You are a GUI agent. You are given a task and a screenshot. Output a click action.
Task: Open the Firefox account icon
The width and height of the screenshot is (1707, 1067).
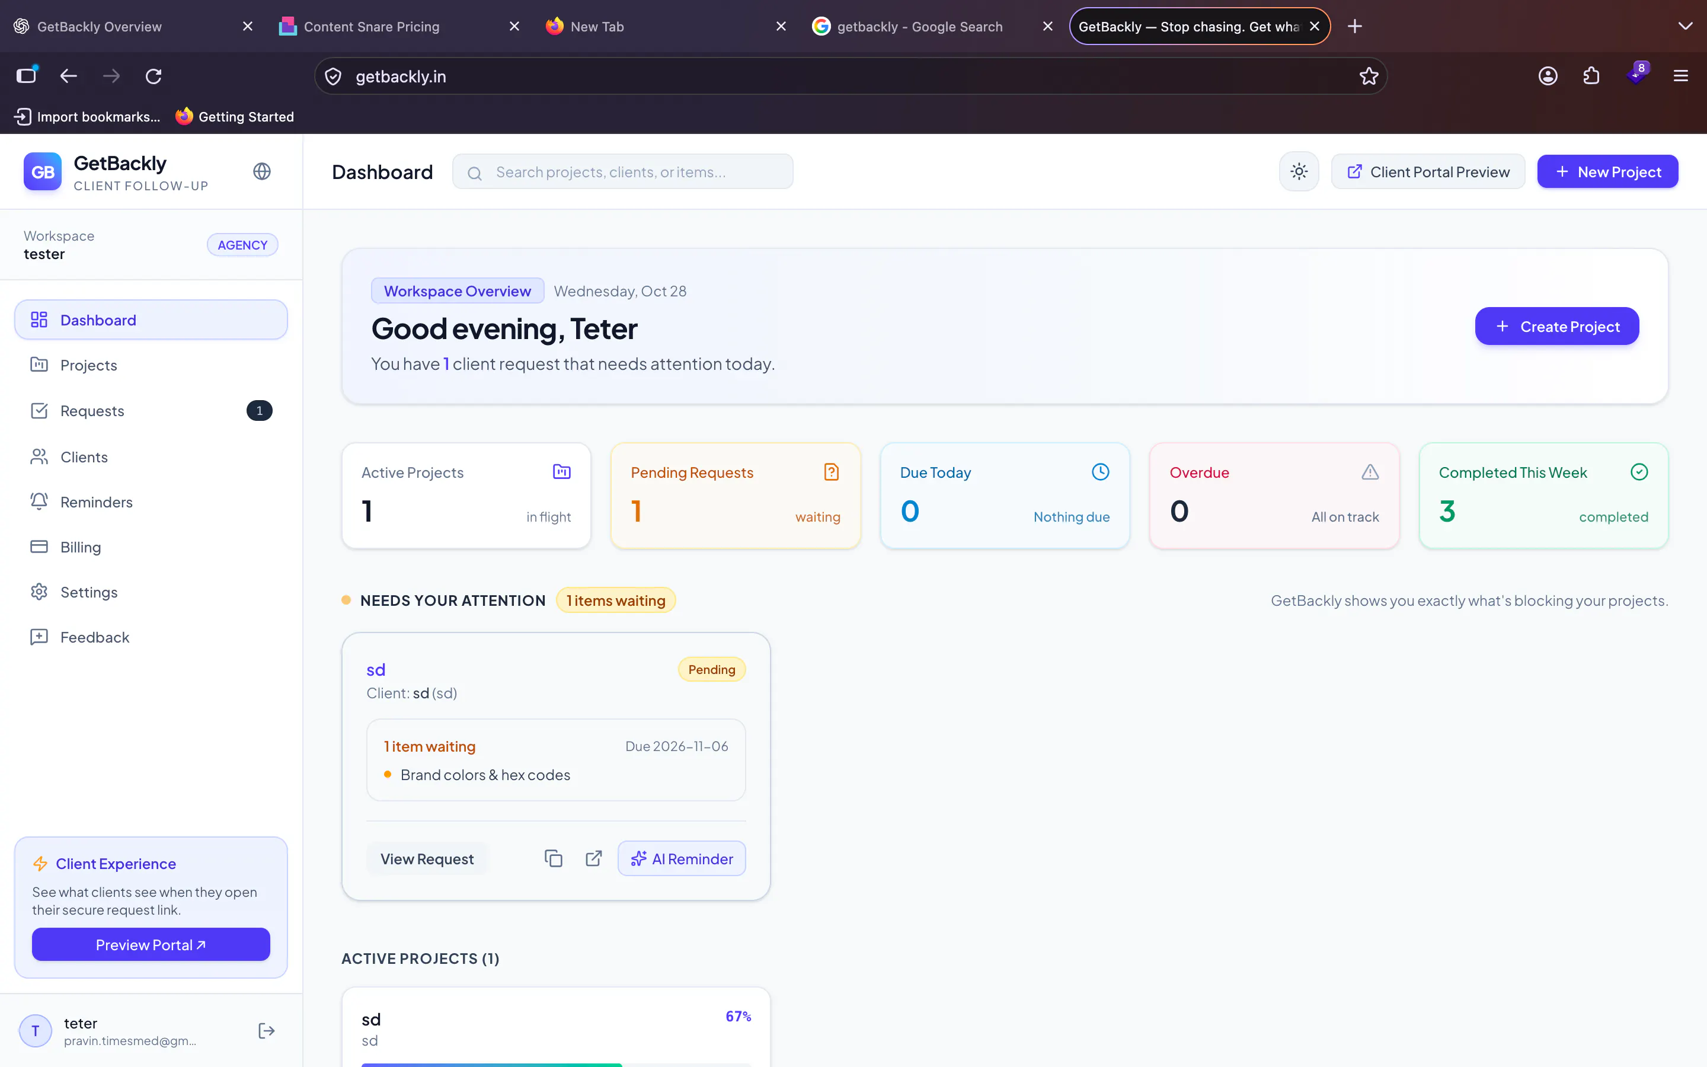click(1548, 76)
